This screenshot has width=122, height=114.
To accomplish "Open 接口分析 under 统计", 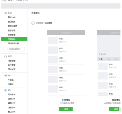I will 12,112.
